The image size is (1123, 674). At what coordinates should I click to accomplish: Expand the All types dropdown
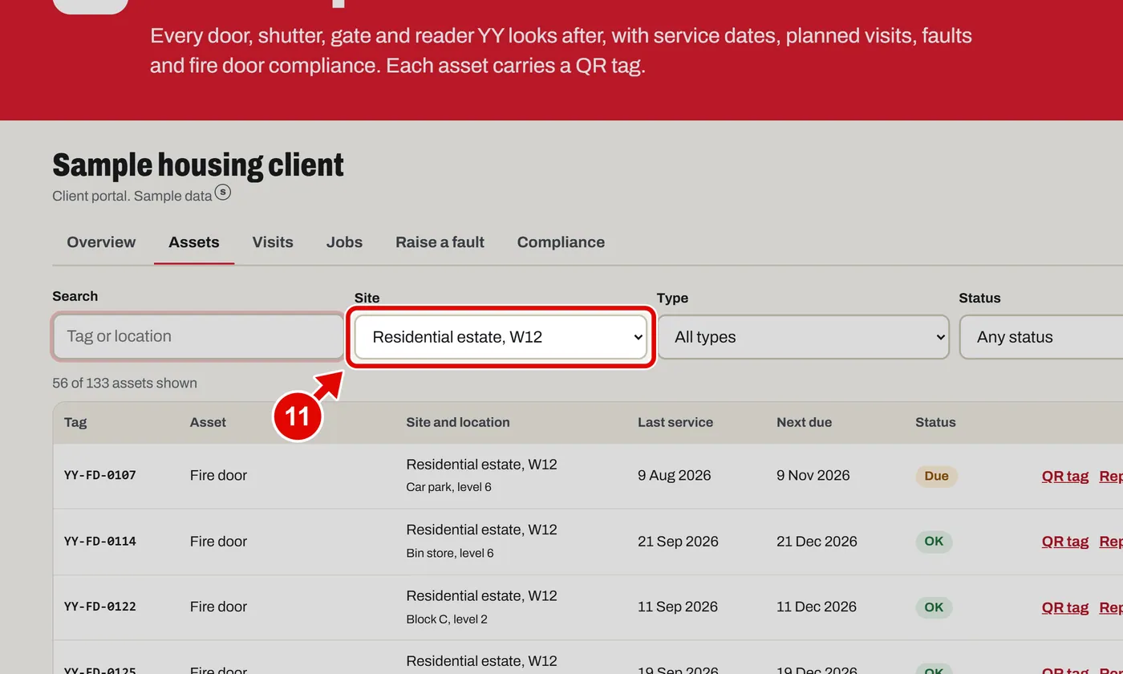[x=803, y=337]
